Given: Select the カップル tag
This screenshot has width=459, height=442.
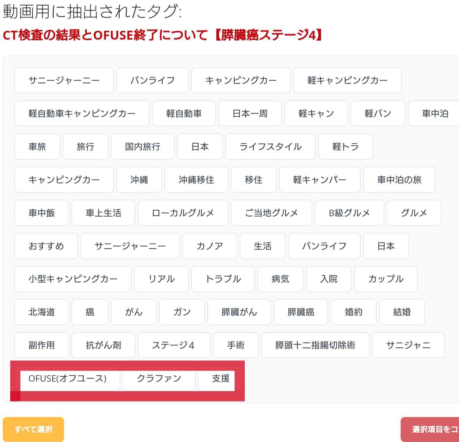Looking at the screenshot, I should click(386, 279).
